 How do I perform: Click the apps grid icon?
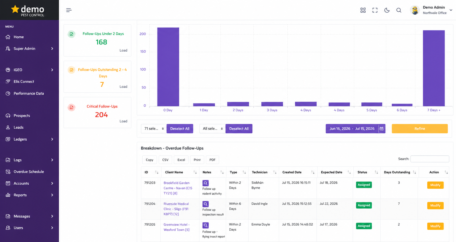[363, 10]
